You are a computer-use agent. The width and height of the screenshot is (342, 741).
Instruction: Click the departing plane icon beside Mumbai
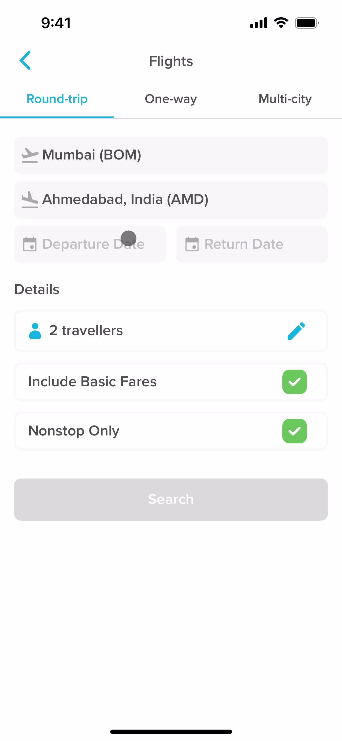coord(30,155)
